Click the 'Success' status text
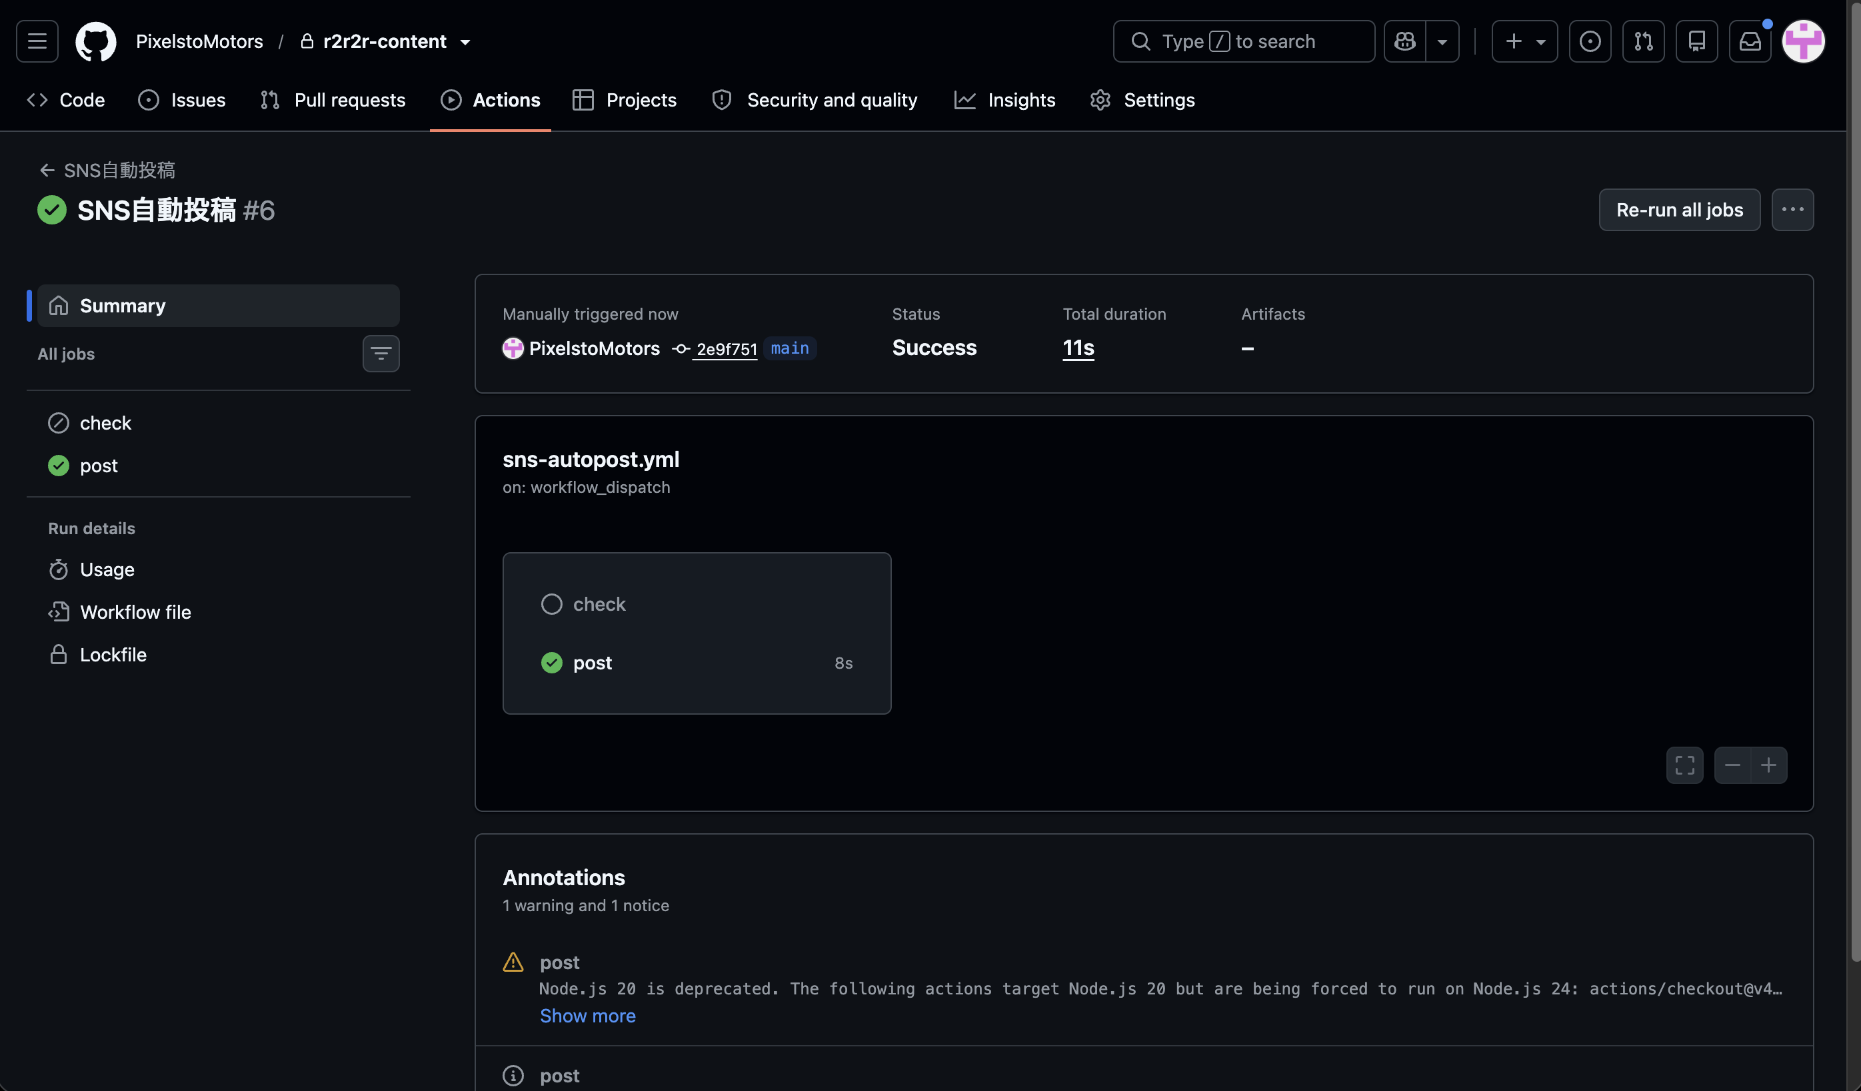This screenshot has height=1091, width=1861. [x=934, y=348]
